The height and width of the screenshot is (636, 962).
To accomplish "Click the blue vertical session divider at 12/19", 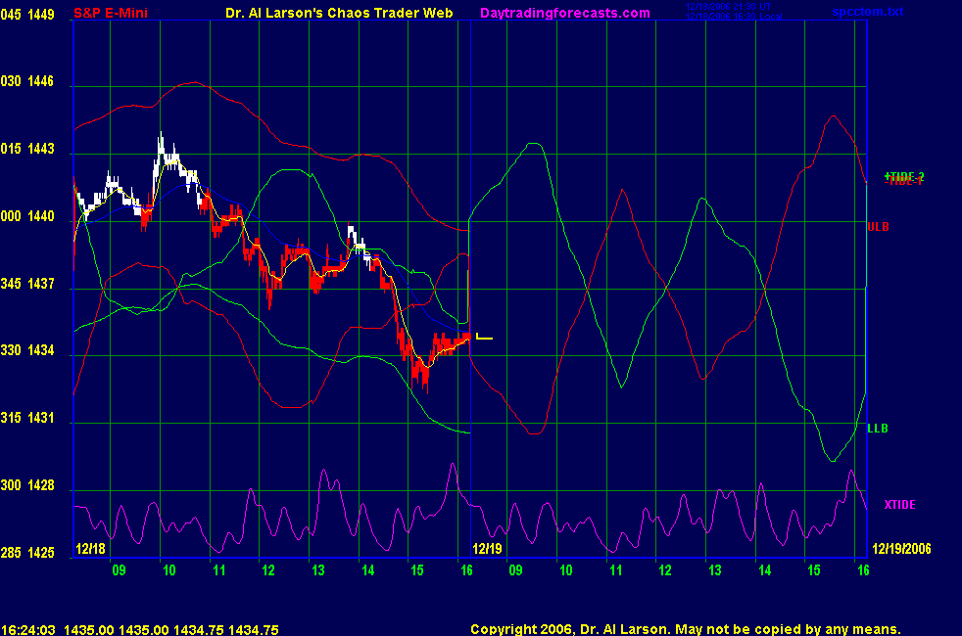I will (x=470, y=288).
